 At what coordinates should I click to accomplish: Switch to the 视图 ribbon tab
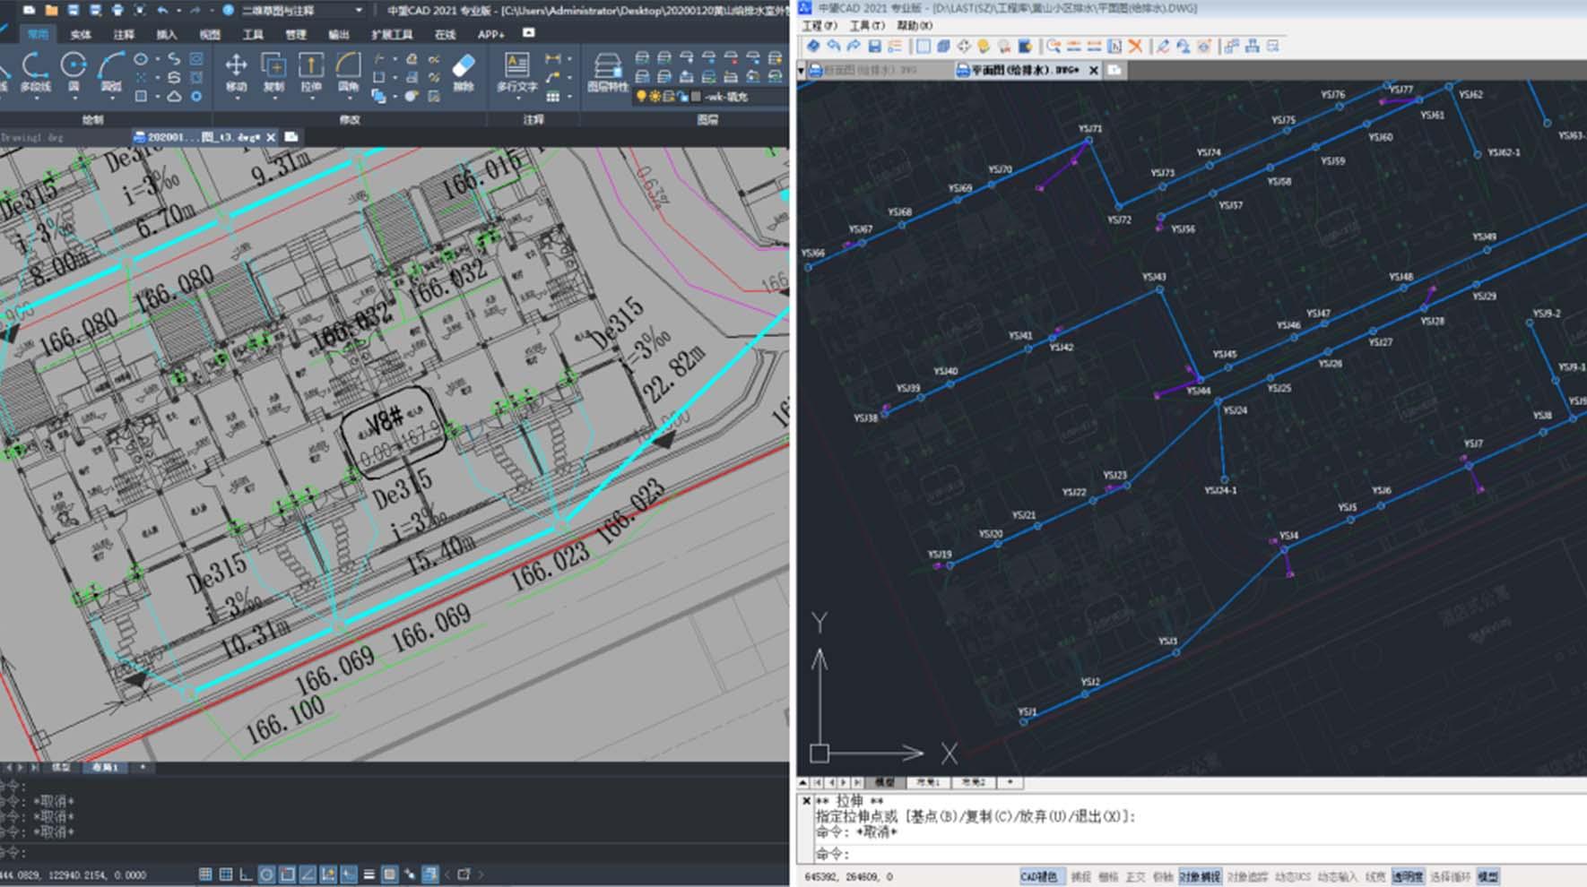(x=210, y=34)
